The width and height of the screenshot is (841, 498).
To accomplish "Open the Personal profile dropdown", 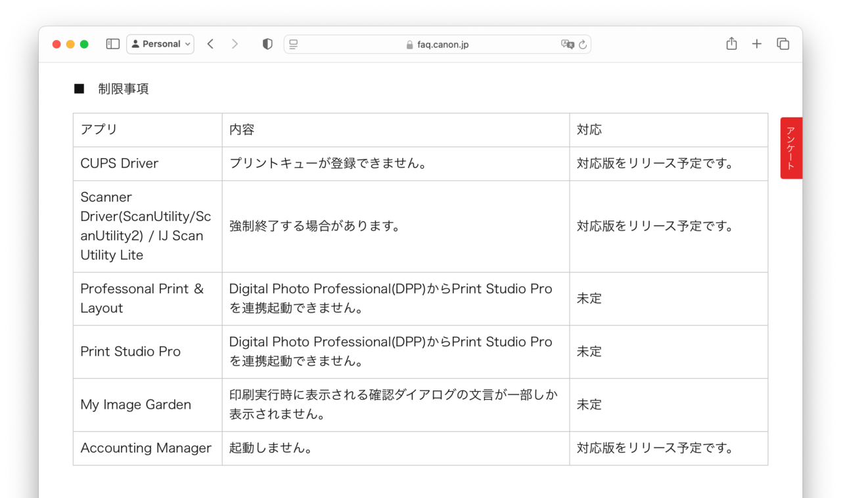I will [160, 44].
